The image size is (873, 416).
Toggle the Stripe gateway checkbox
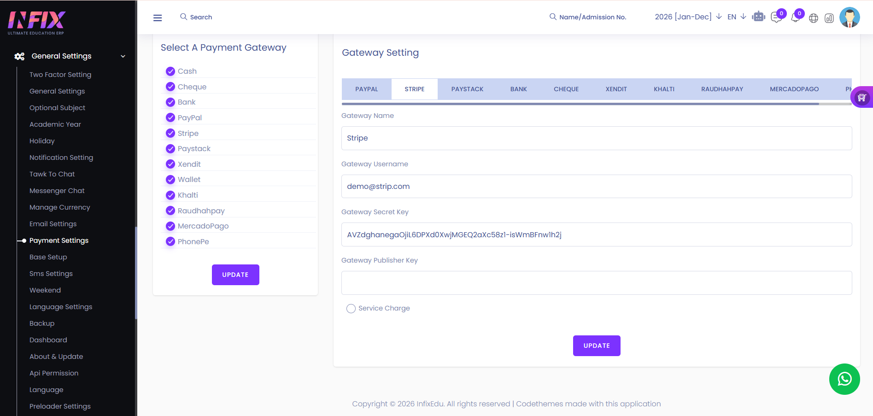coord(170,133)
